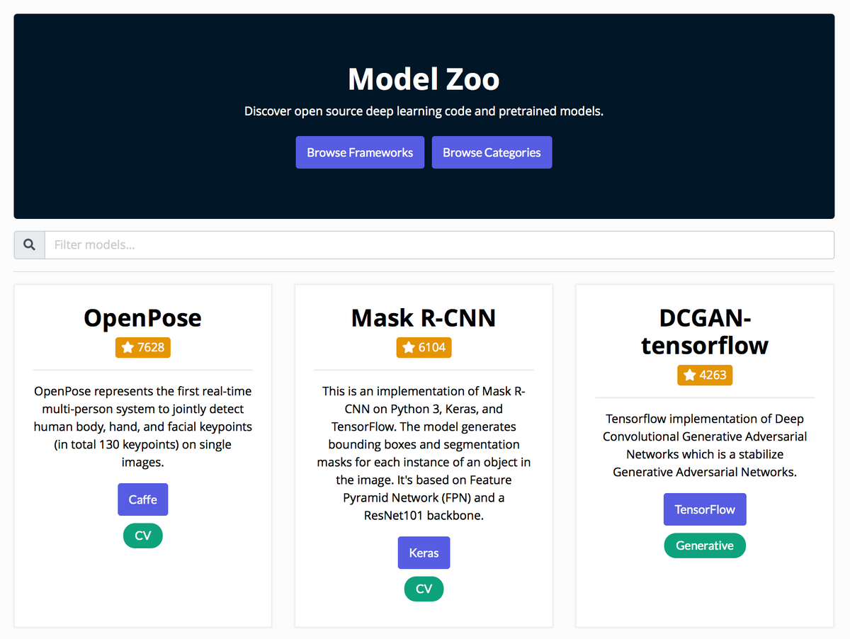Click the CV tag under Mask R-CNN
This screenshot has width=850, height=639.
coord(424,589)
